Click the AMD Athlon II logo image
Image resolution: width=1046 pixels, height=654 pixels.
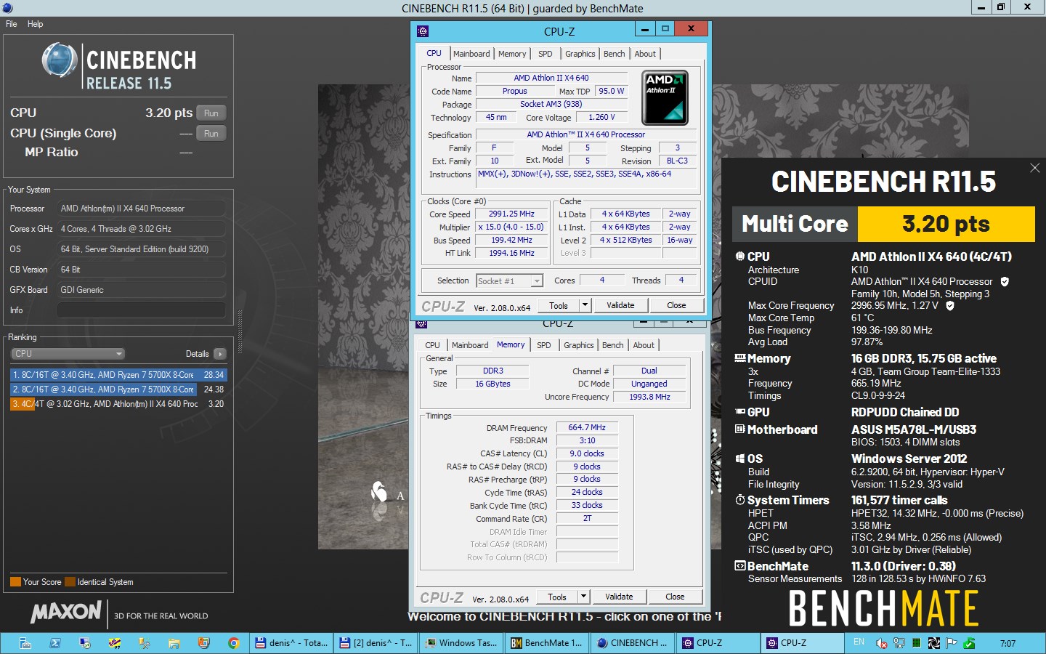tap(665, 97)
